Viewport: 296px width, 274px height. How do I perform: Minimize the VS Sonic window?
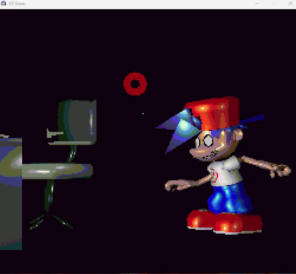pos(257,3)
